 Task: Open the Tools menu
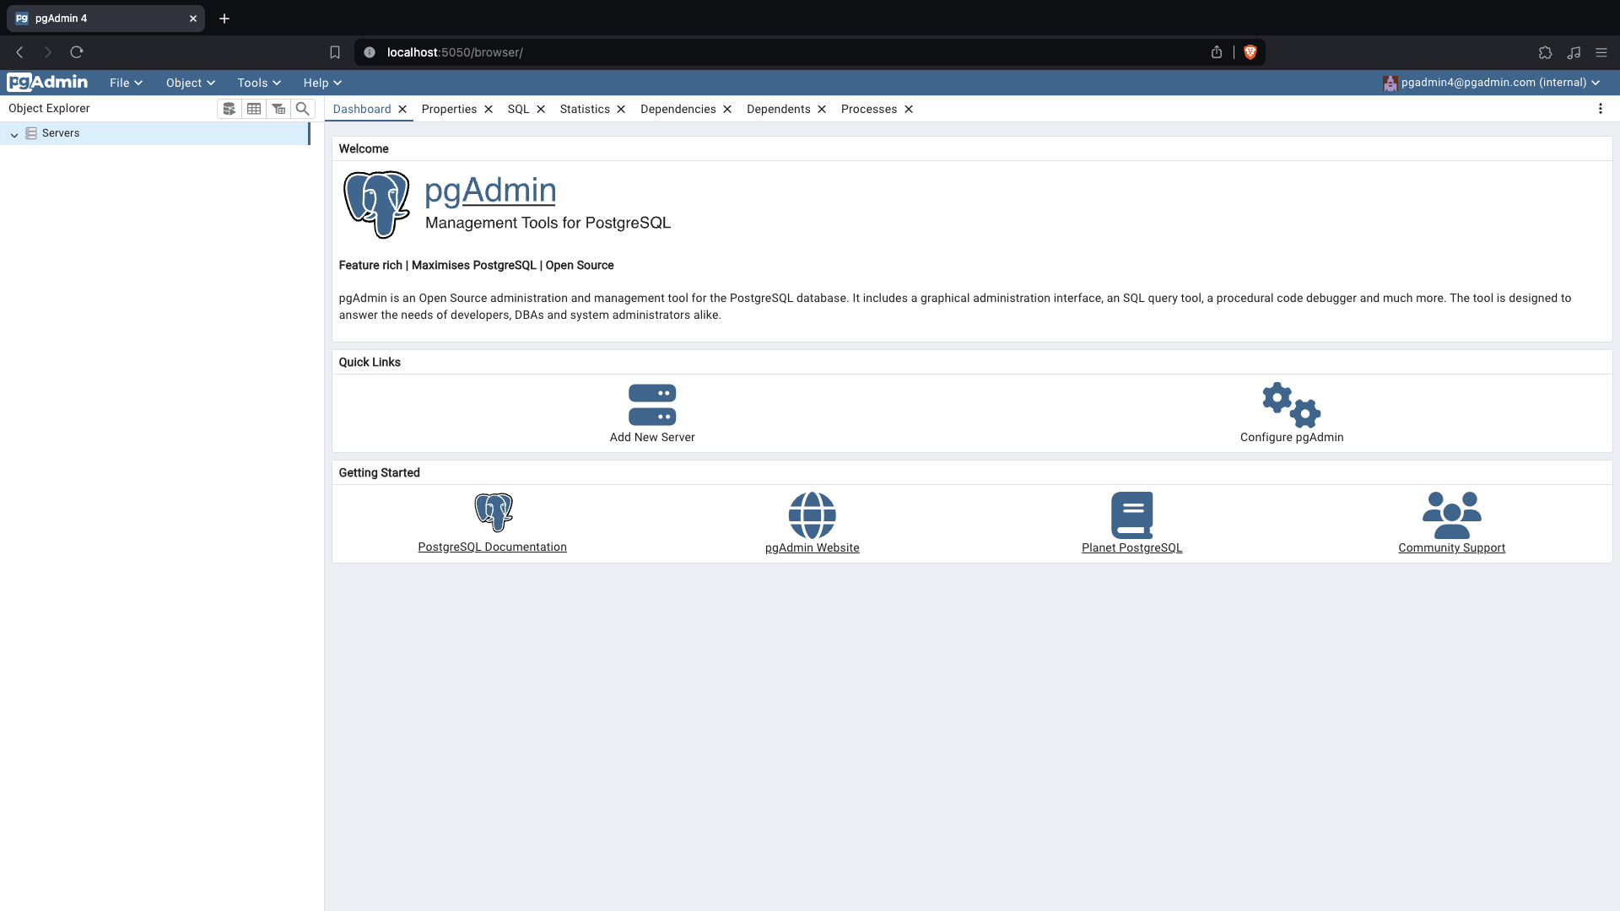coord(258,83)
